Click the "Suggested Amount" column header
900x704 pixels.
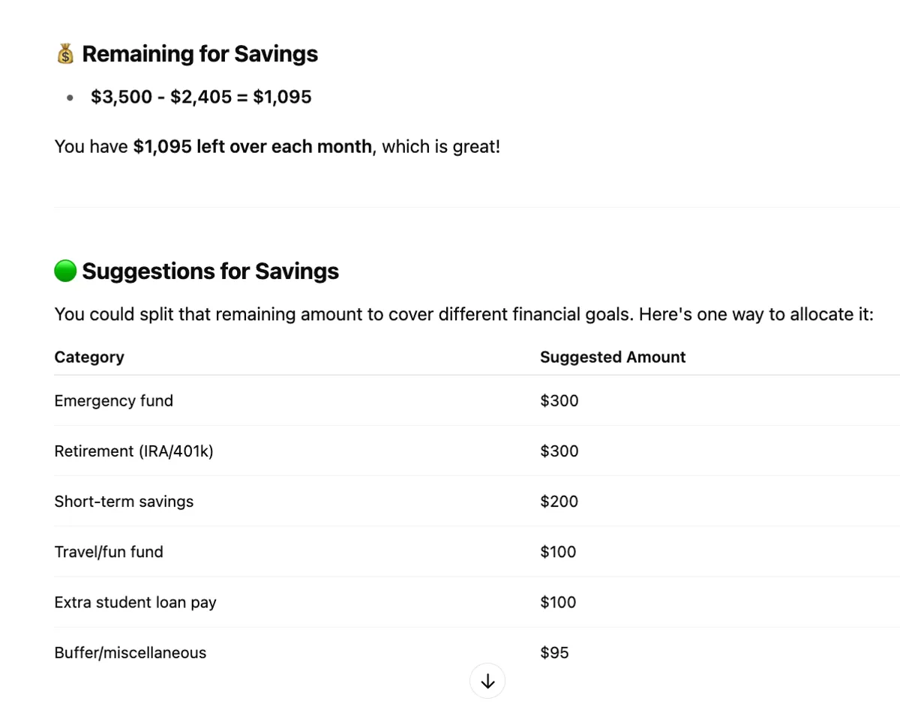(612, 357)
